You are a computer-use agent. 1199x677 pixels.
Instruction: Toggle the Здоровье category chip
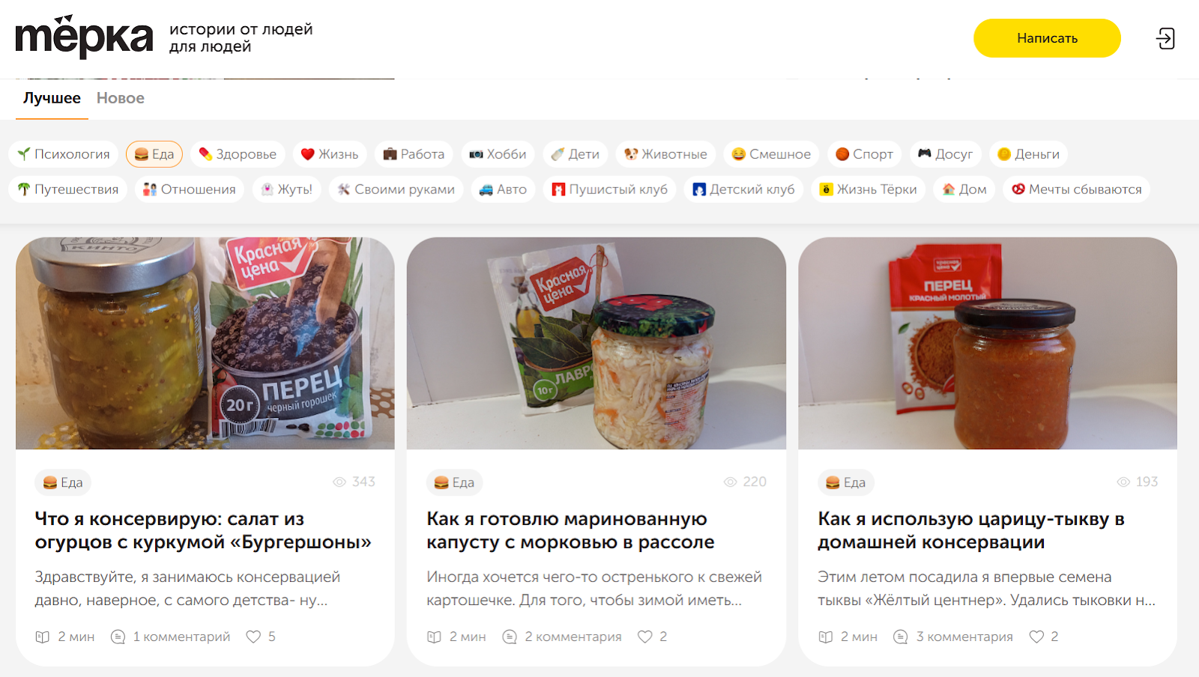238,154
